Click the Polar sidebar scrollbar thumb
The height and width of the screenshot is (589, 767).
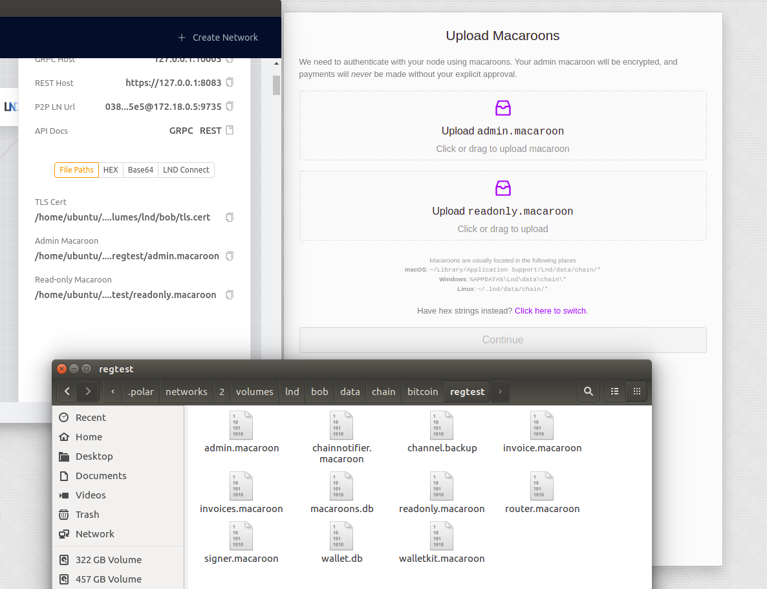click(x=276, y=85)
